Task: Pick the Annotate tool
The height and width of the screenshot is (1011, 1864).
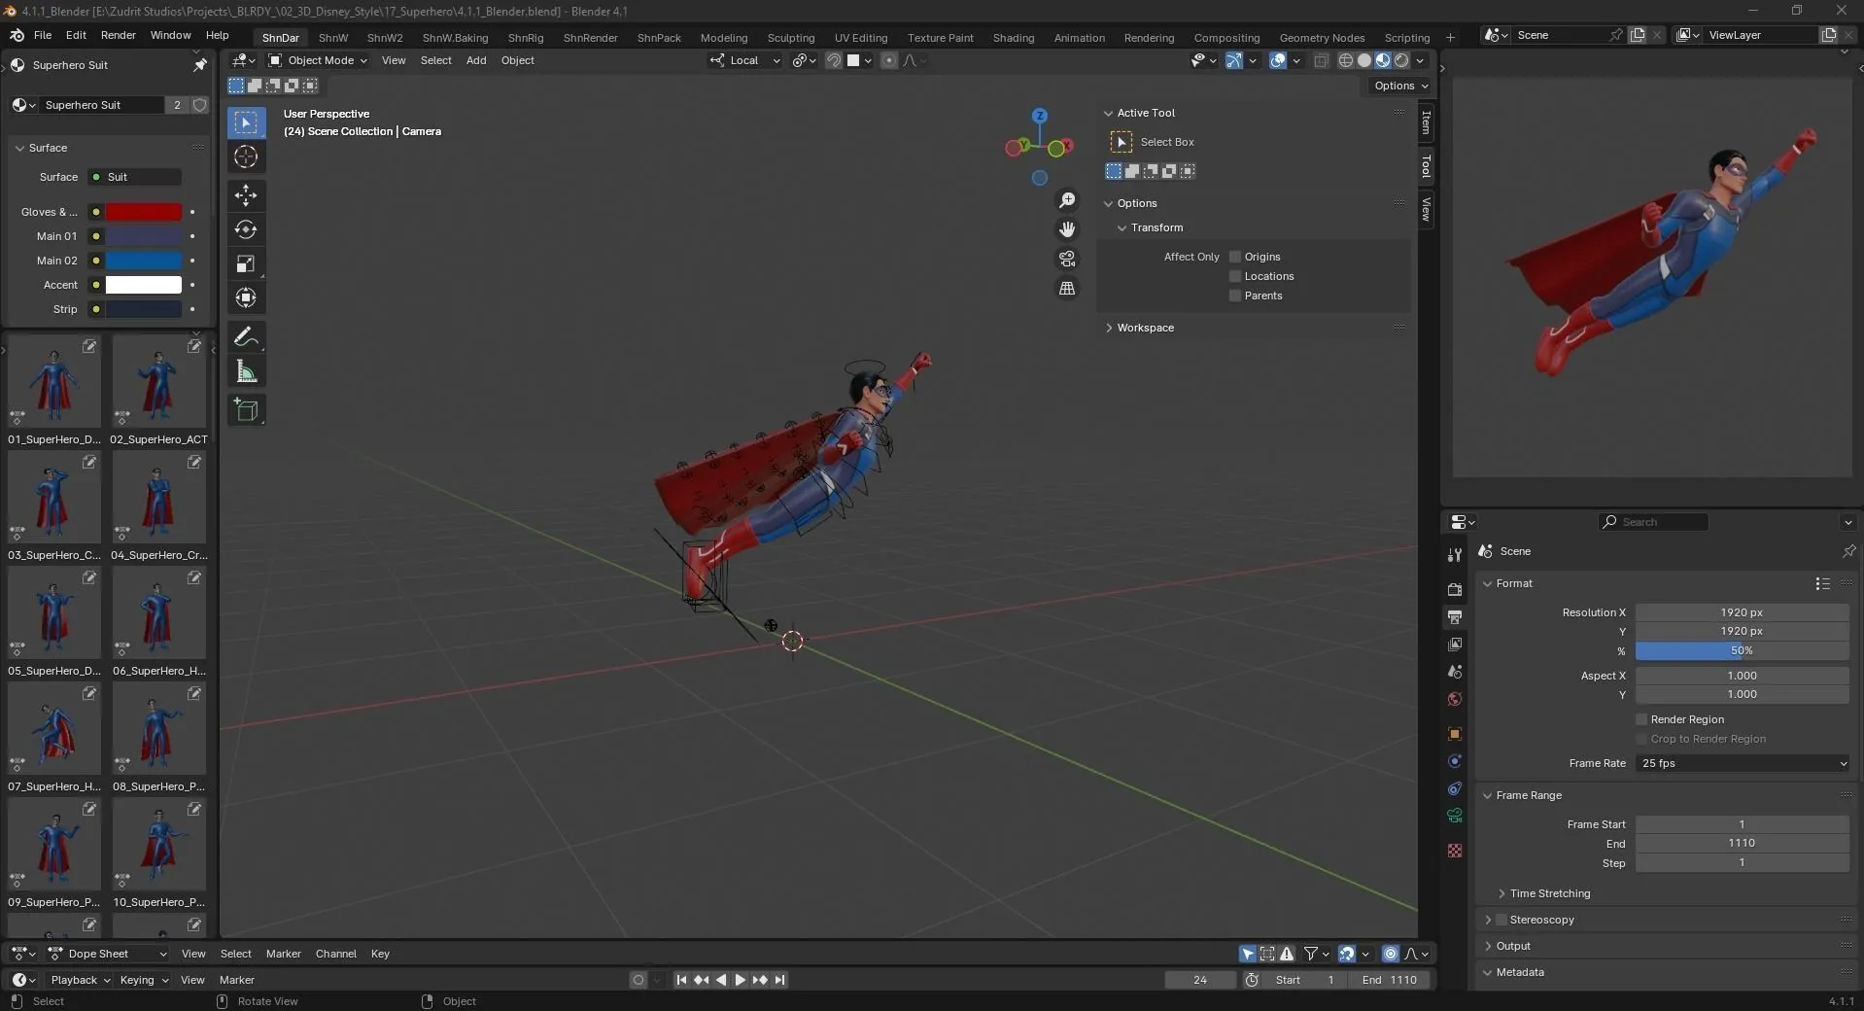Action: [245, 336]
